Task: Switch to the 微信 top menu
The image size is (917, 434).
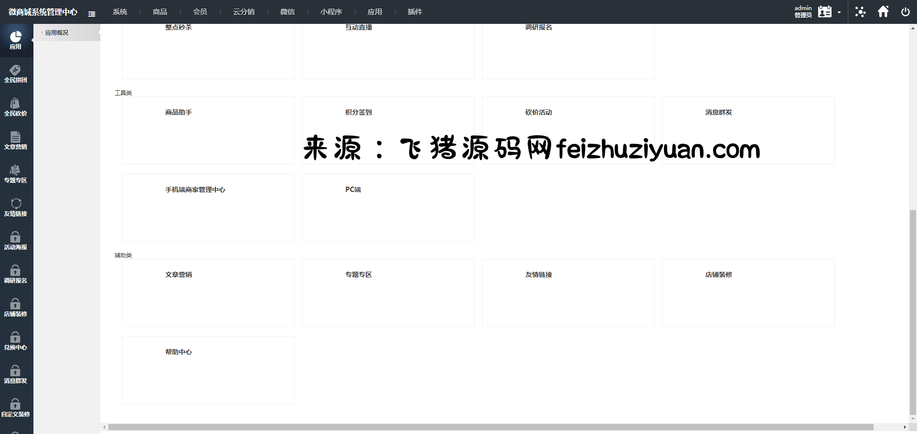Action: [x=287, y=12]
